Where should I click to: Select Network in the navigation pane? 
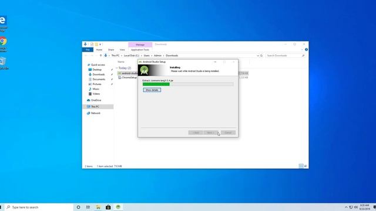95,113
